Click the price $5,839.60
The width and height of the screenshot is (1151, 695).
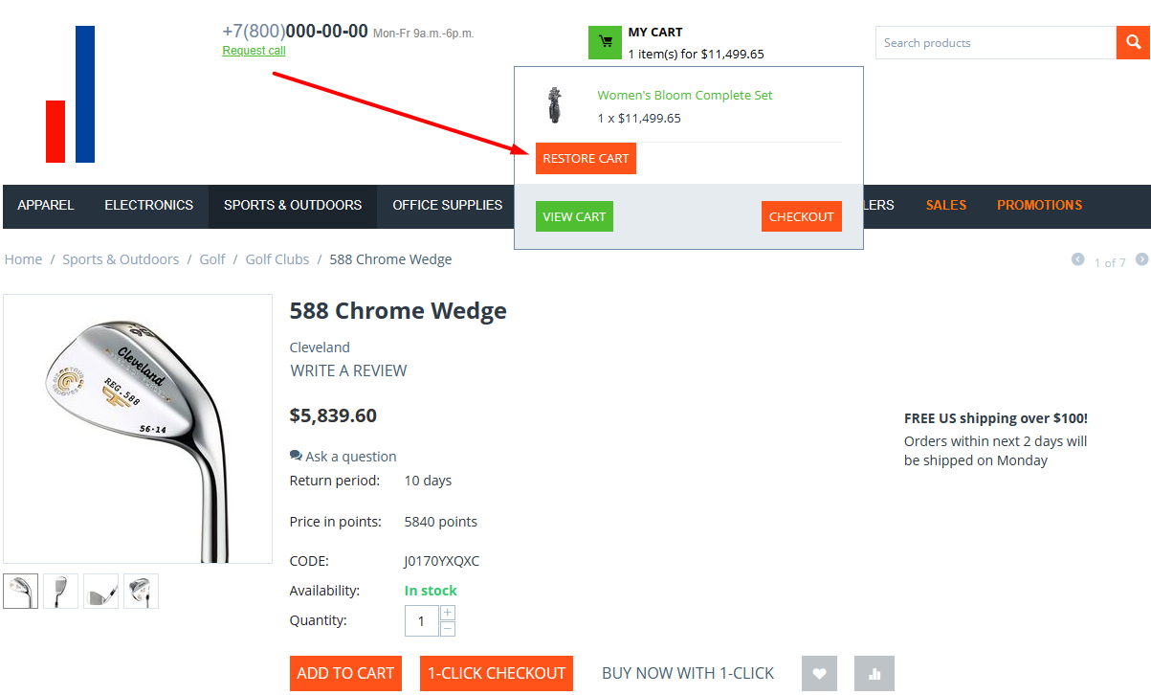click(x=333, y=415)
